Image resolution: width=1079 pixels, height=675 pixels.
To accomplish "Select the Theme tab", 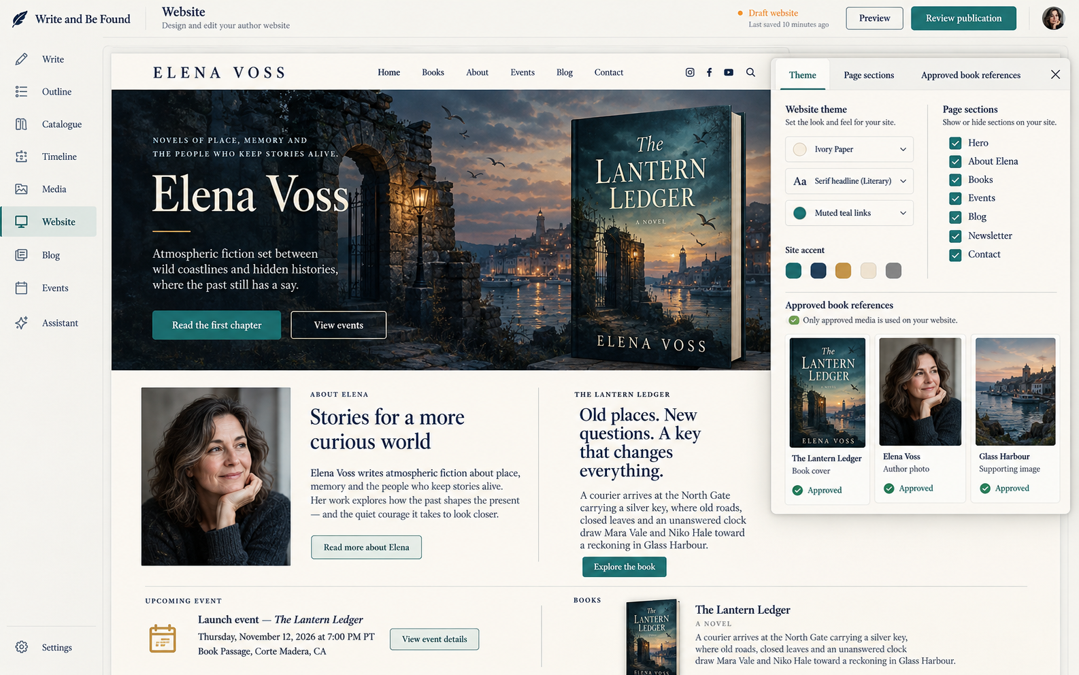I will click(x=802, y=75).
